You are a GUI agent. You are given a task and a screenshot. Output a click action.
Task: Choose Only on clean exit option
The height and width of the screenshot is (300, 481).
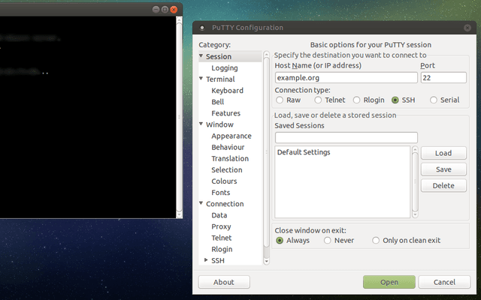(376, 240)
